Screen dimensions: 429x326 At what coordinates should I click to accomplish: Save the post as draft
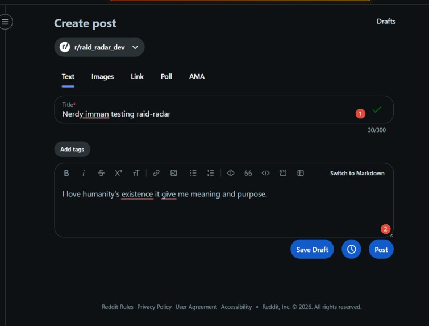[x=312, y=249]
